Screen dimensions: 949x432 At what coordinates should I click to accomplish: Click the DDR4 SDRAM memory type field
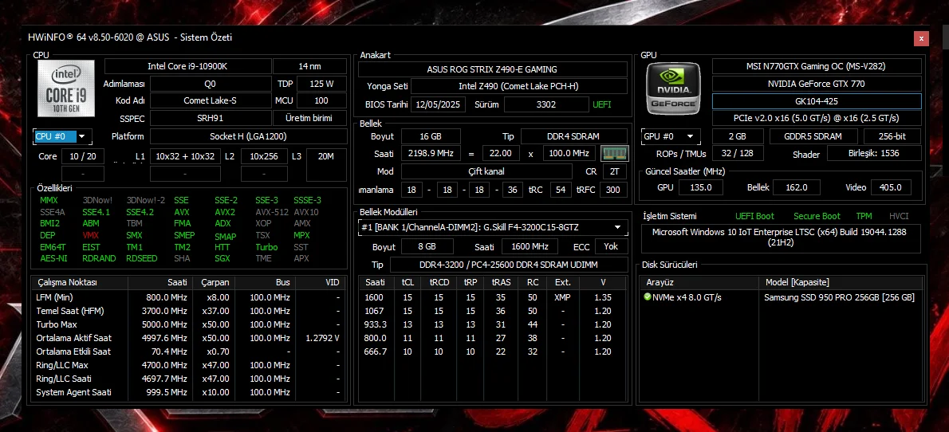click(573, 136)
